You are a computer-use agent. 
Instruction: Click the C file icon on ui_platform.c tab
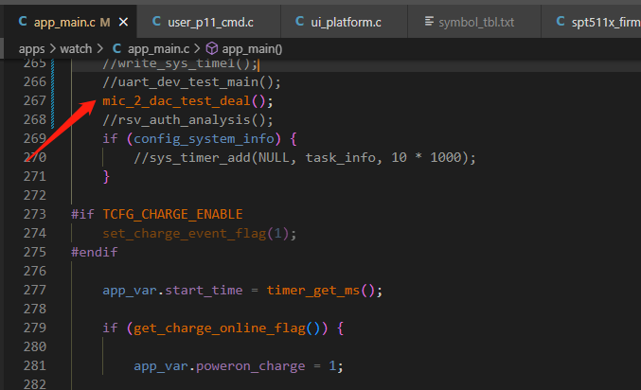pos(299,22)
